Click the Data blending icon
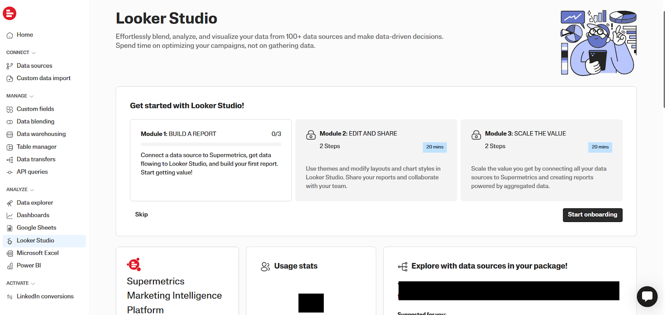 click(x=10, y=122)
